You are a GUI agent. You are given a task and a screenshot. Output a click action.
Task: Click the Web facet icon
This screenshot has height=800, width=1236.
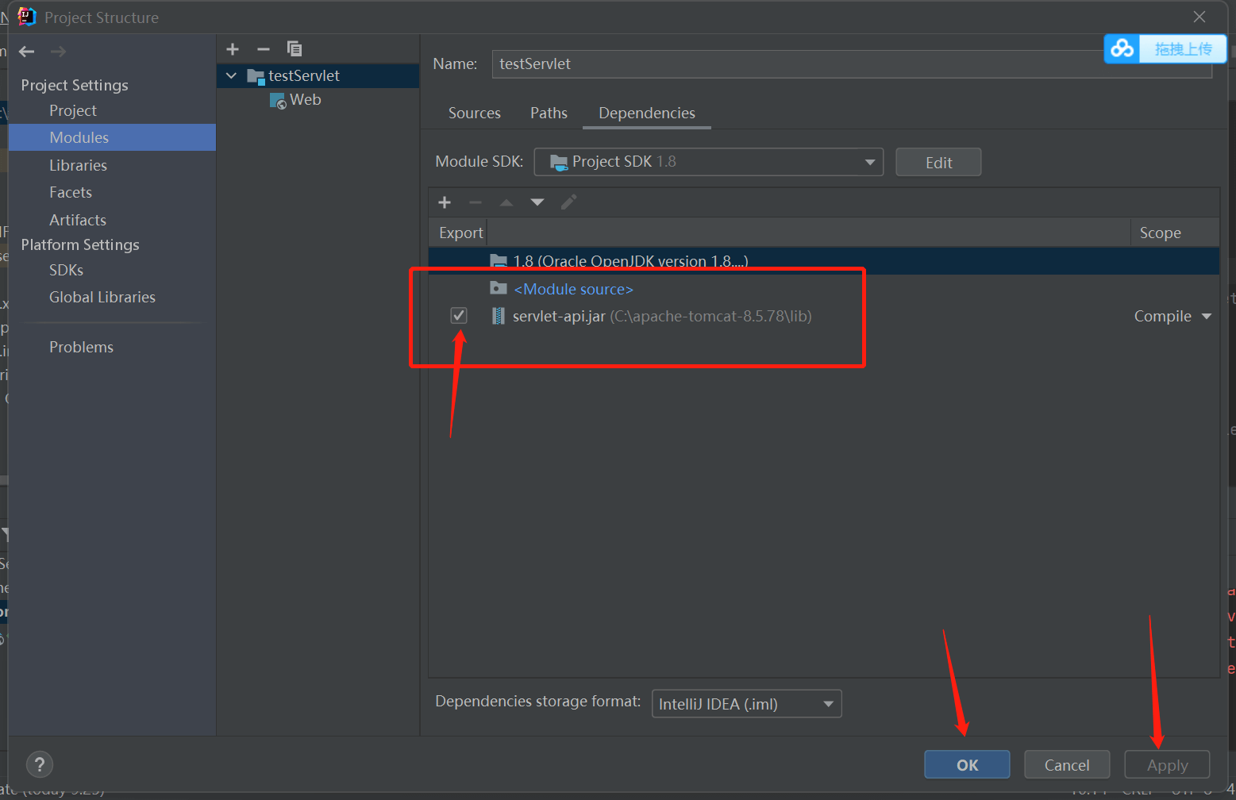pyautogui.click(x=278, y=101)
